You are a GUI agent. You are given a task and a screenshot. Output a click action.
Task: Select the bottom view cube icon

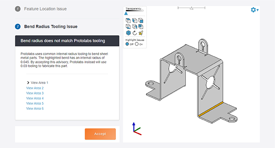pos(128,26)
